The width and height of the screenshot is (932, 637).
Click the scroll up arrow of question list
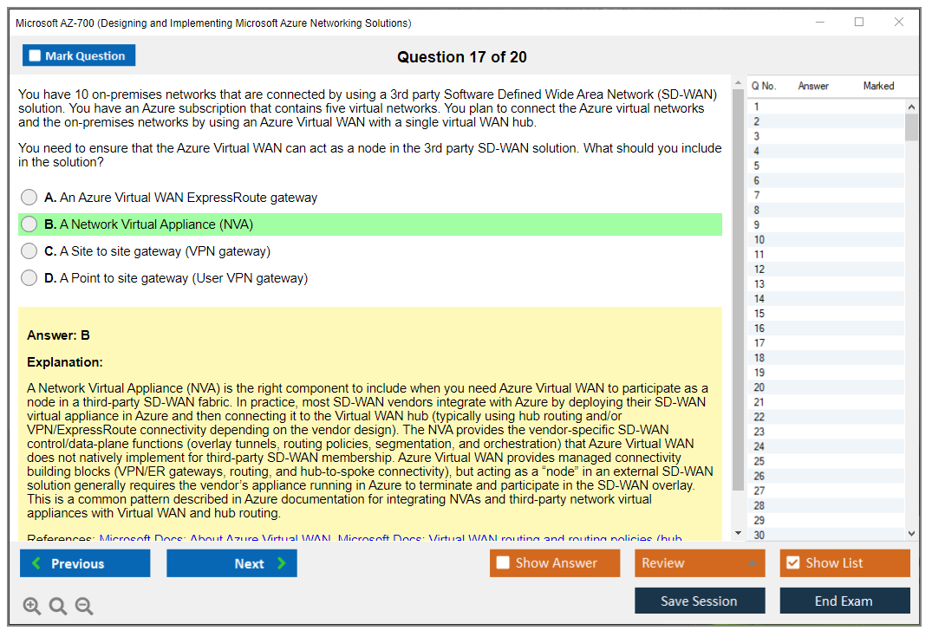coord(911,107)
